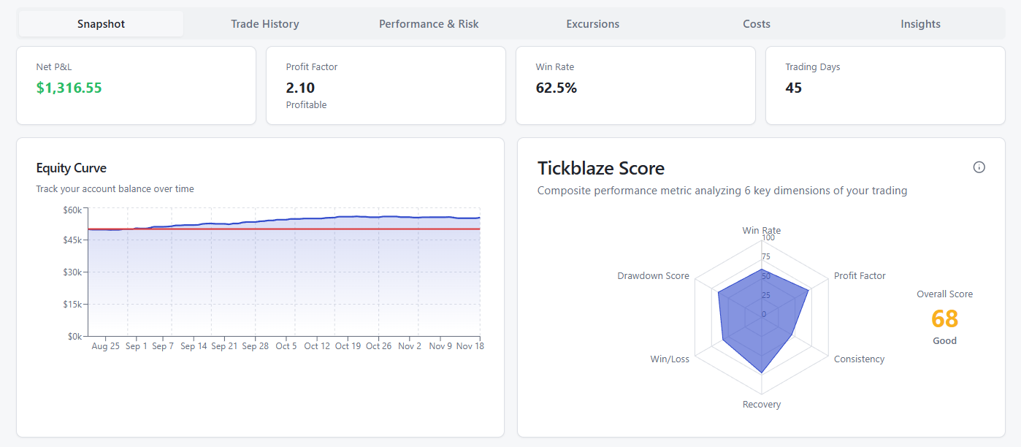Open the Performance & Risk tab

pos(429,24)
